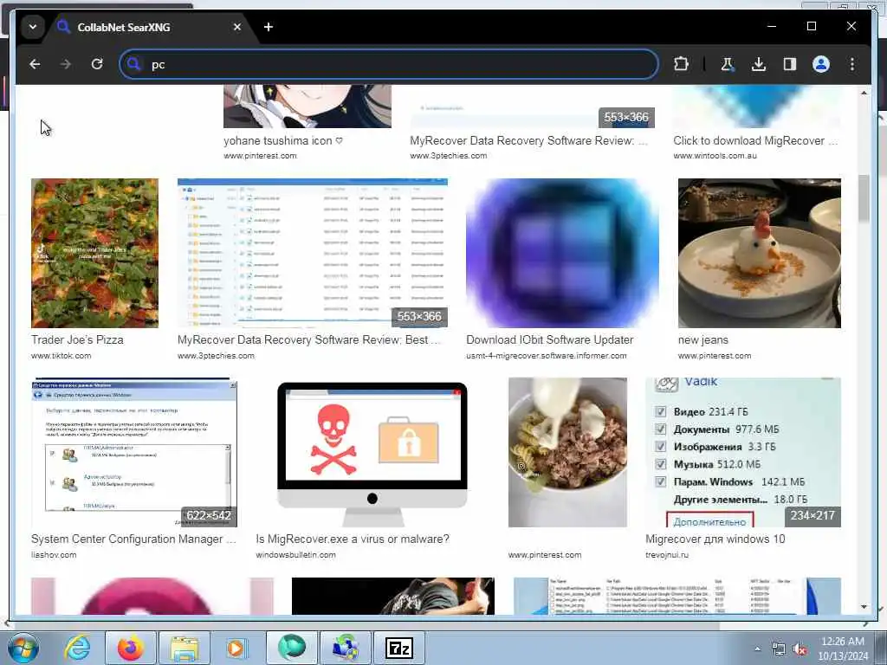
Task: Open the Trader Joe's Pizza thumbnail
Action: pyautogui.click(x=94, y=253)
